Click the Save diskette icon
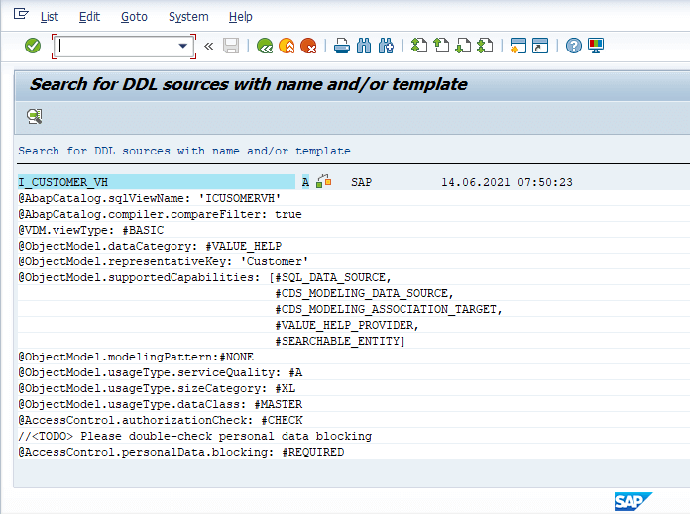The image size is (690, 514). [231, 46]
